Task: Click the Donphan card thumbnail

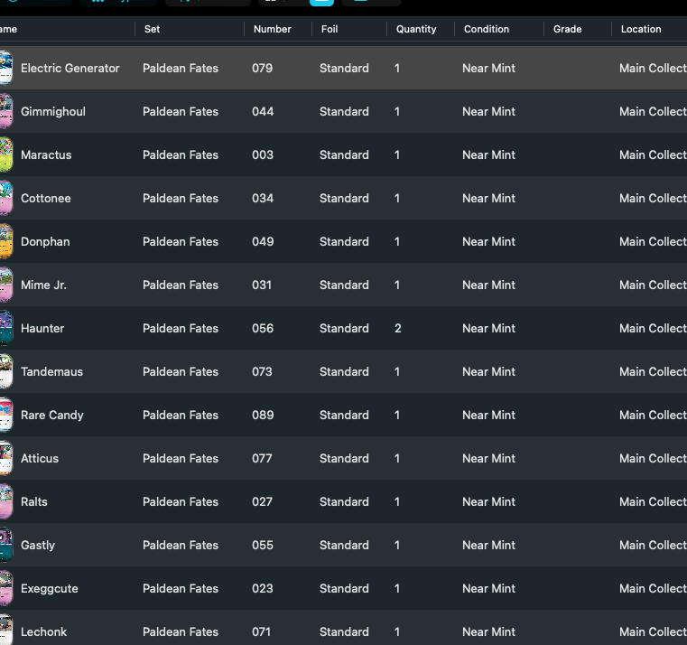Action: [x=6, y=241]
